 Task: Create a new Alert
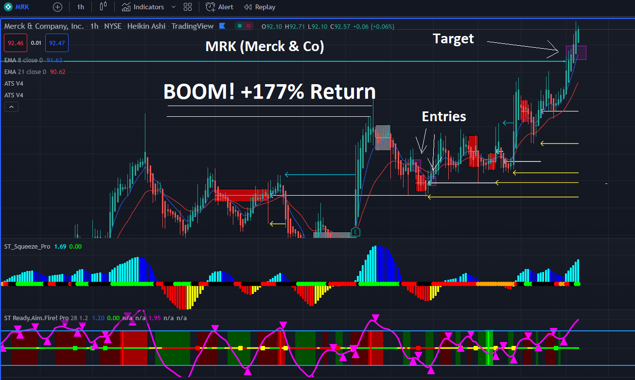coord(220,7)
